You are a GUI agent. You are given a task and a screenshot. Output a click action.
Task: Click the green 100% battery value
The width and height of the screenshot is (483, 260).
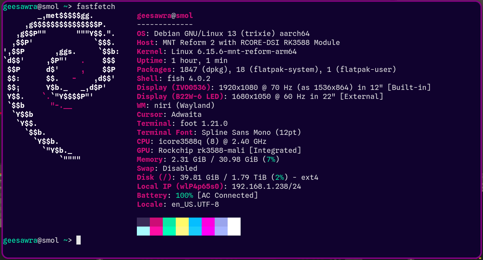coord(184,196)
